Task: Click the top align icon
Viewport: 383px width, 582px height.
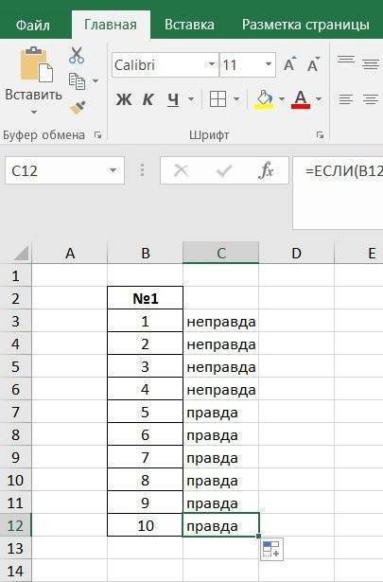Action: click(x=346, y=60)
